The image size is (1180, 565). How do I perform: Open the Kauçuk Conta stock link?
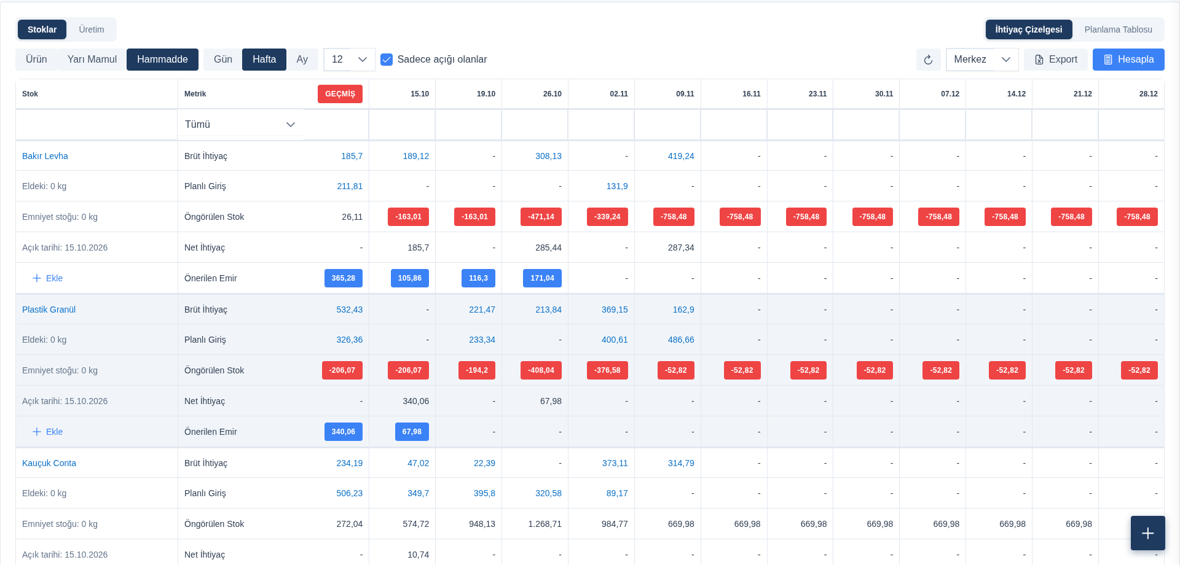[x=49, y=463]
